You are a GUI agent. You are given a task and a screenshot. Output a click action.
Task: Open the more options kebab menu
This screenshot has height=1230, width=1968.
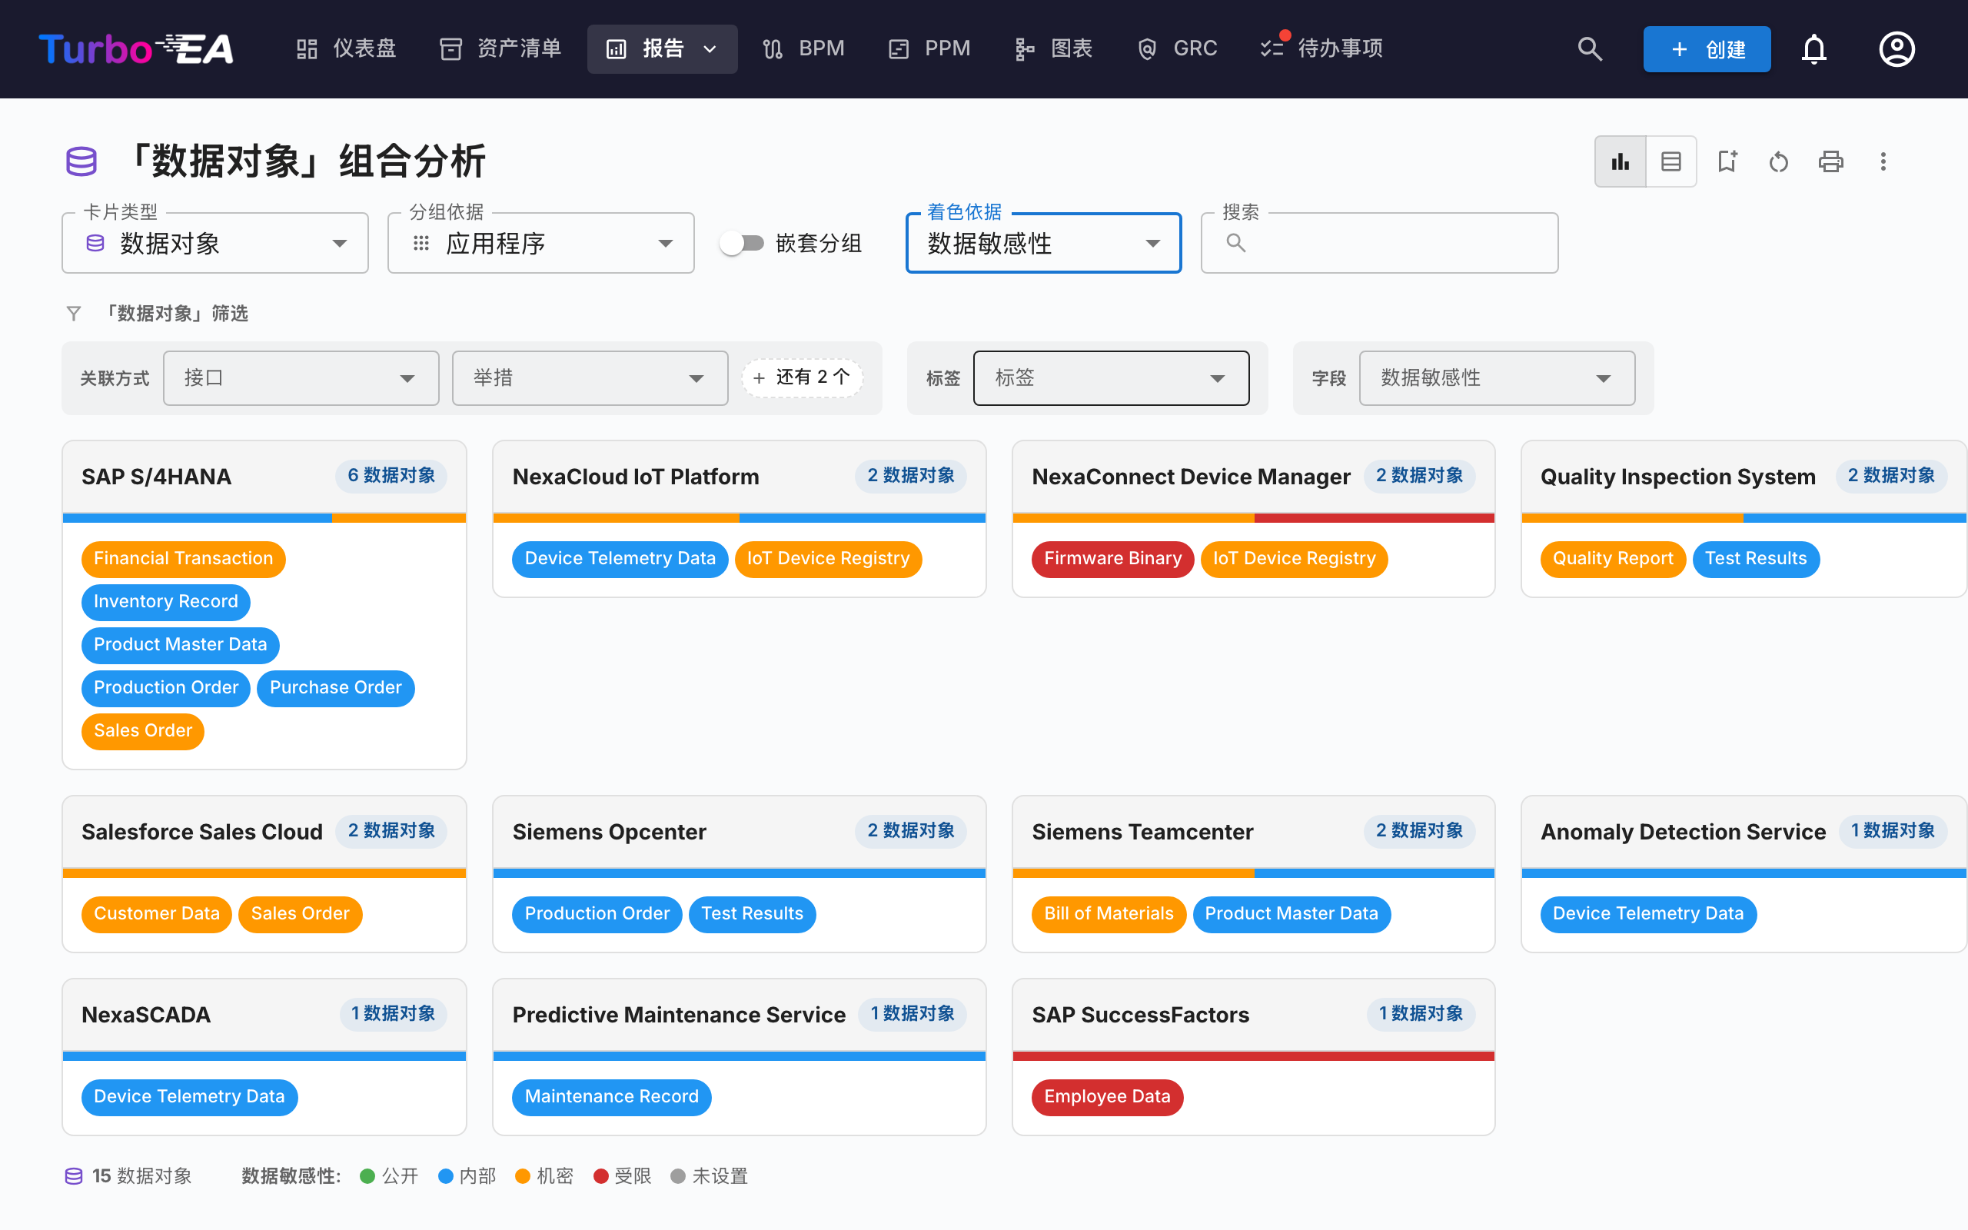(1883, 161)
